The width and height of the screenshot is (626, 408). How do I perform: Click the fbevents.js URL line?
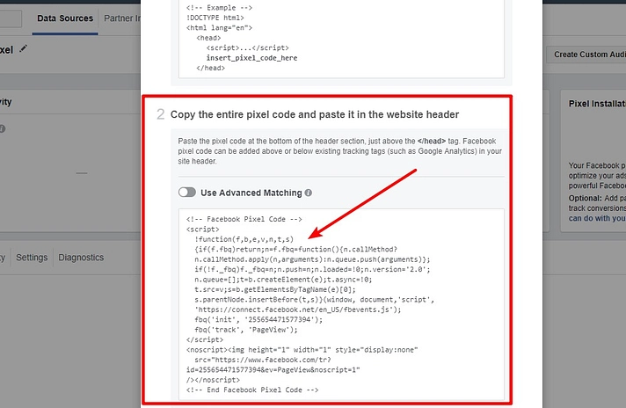298,310
